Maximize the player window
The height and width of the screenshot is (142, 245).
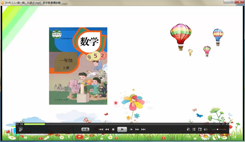click(x=232, y=2)
